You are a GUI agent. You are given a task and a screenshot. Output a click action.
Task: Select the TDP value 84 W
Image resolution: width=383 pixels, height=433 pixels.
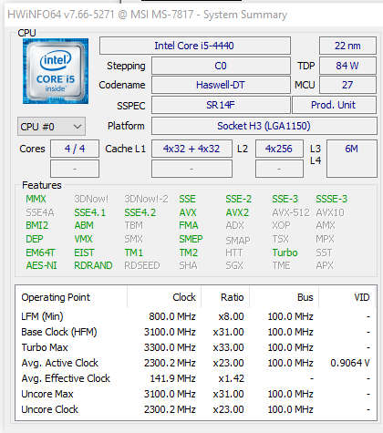347,66
